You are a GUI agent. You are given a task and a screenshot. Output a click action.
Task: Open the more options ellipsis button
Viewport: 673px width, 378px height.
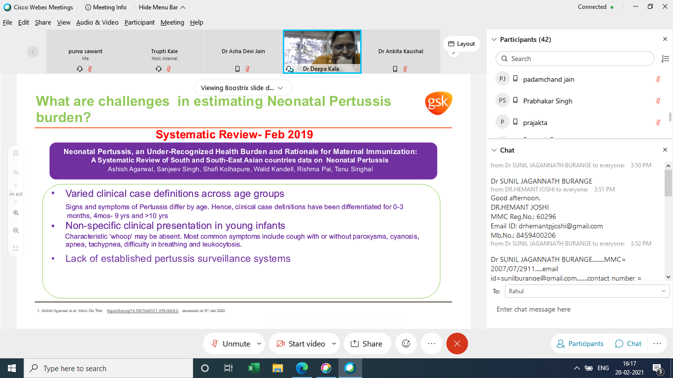tap(432, 344)
